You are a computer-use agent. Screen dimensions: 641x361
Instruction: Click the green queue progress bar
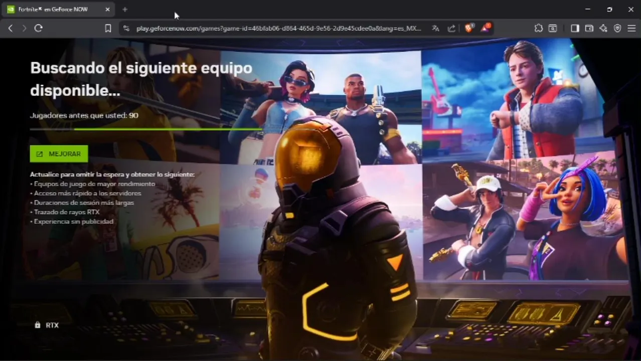[x=145, y=129]
